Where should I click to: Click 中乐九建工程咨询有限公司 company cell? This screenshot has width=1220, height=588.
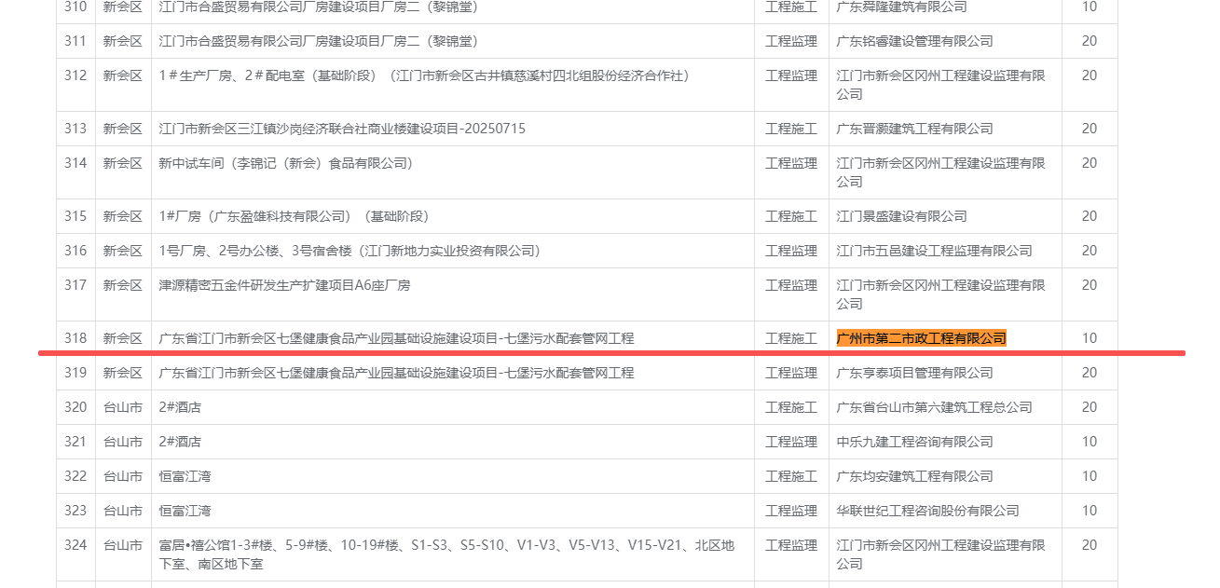(x=914, y=442)
